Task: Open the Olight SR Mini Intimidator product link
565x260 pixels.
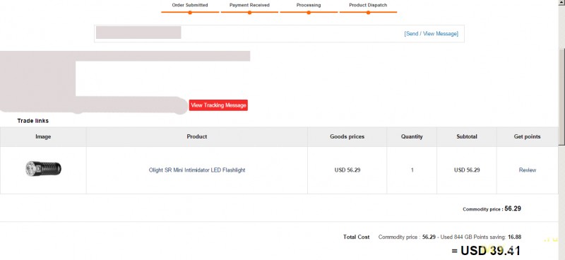Action: [x=197, y=170]
